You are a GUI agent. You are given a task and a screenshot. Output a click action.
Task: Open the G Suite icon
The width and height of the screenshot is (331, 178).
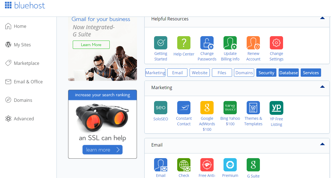[x=253, y=165]
